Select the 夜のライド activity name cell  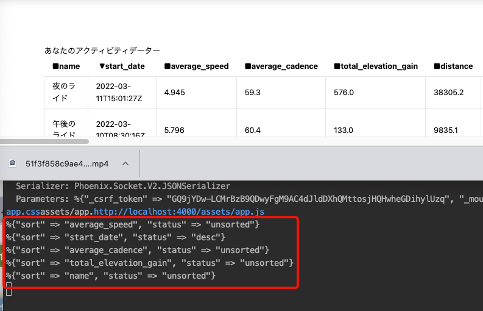point(66,92)
